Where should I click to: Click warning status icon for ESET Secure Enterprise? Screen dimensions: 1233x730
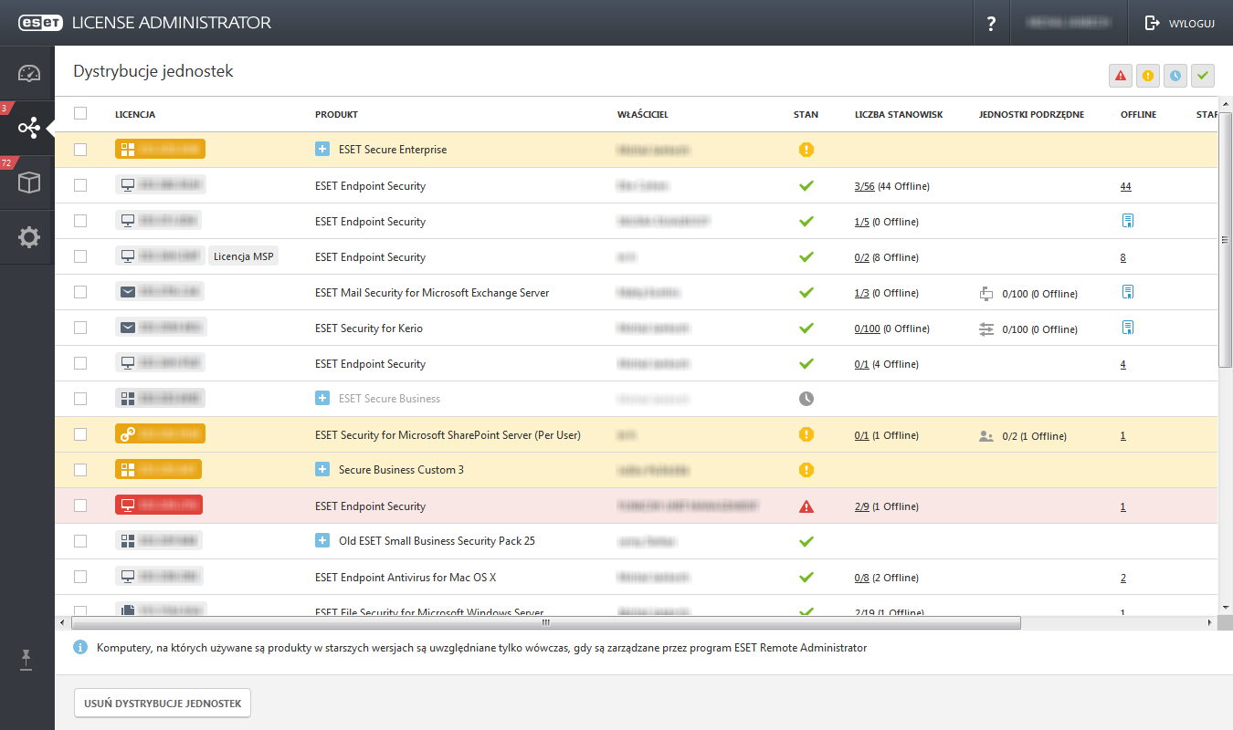[806, 150]
